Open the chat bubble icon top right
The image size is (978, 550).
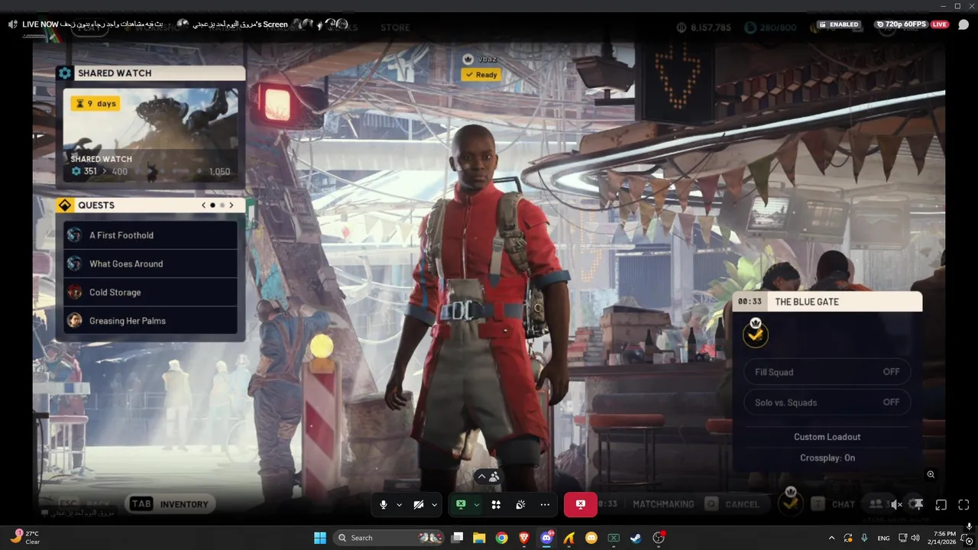[x=963, y=24]
